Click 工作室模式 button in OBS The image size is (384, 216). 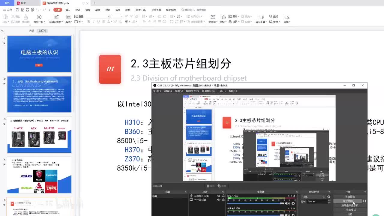(x=350, y=210)
